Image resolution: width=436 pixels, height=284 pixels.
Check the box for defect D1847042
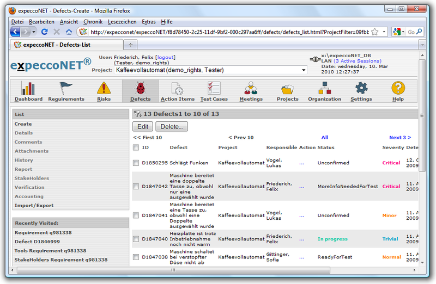[x=136, y=187]
